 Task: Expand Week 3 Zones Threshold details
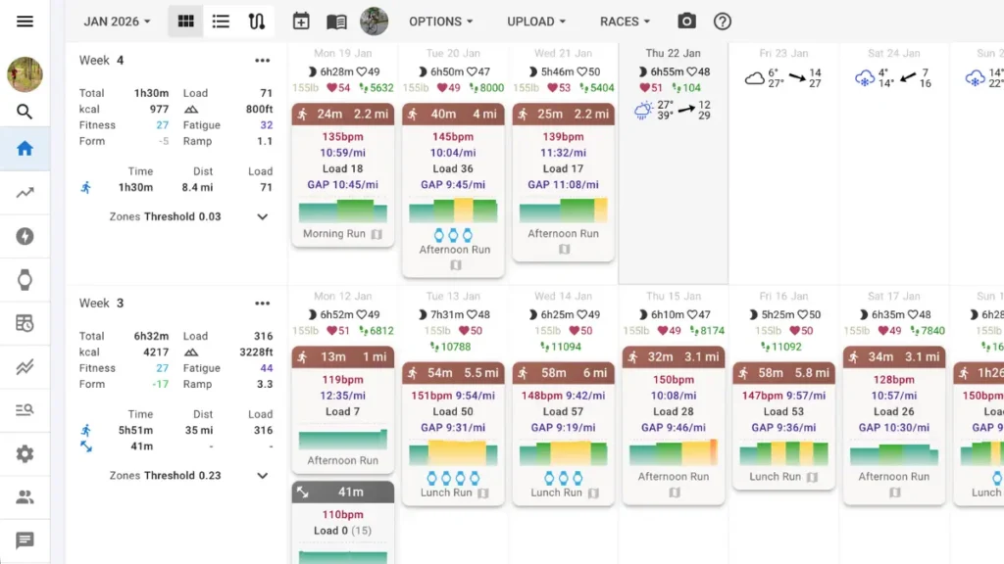(262, 475)
